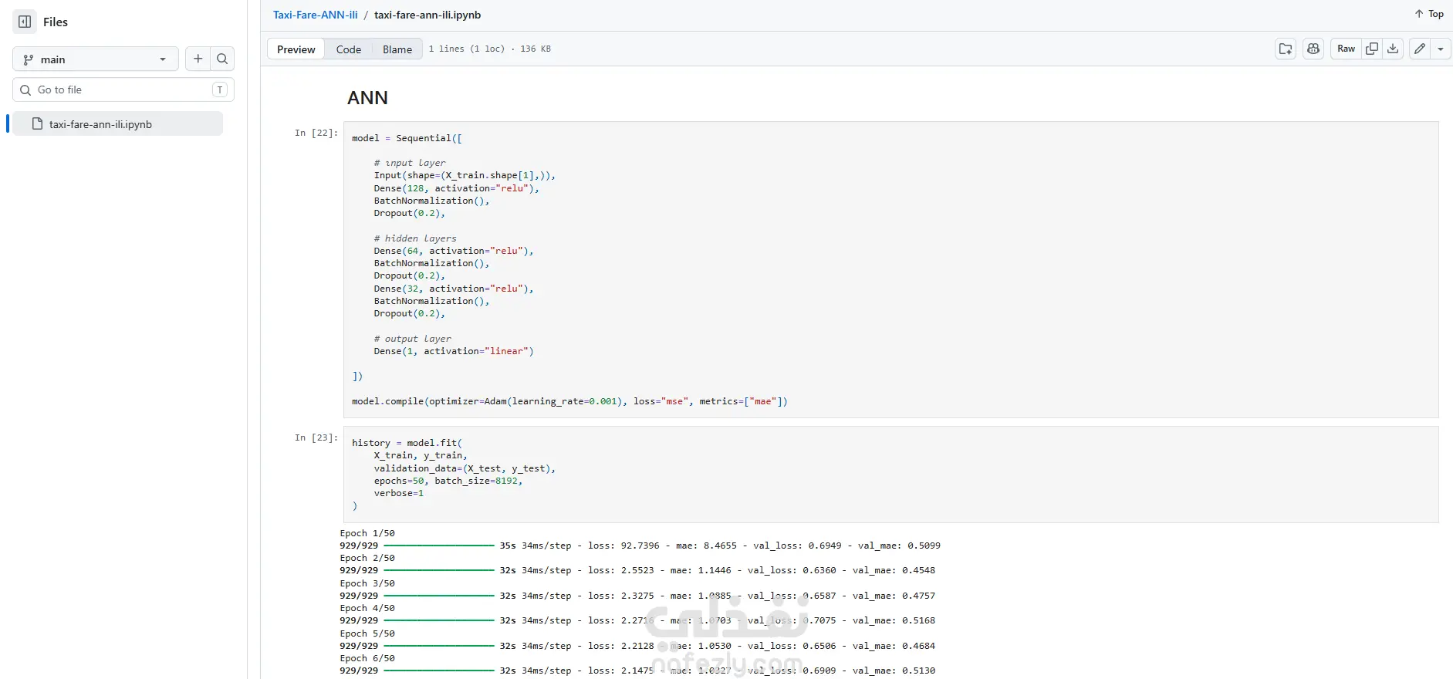
Task: Click the In [23]: cell label
Action: coord(316,437)
